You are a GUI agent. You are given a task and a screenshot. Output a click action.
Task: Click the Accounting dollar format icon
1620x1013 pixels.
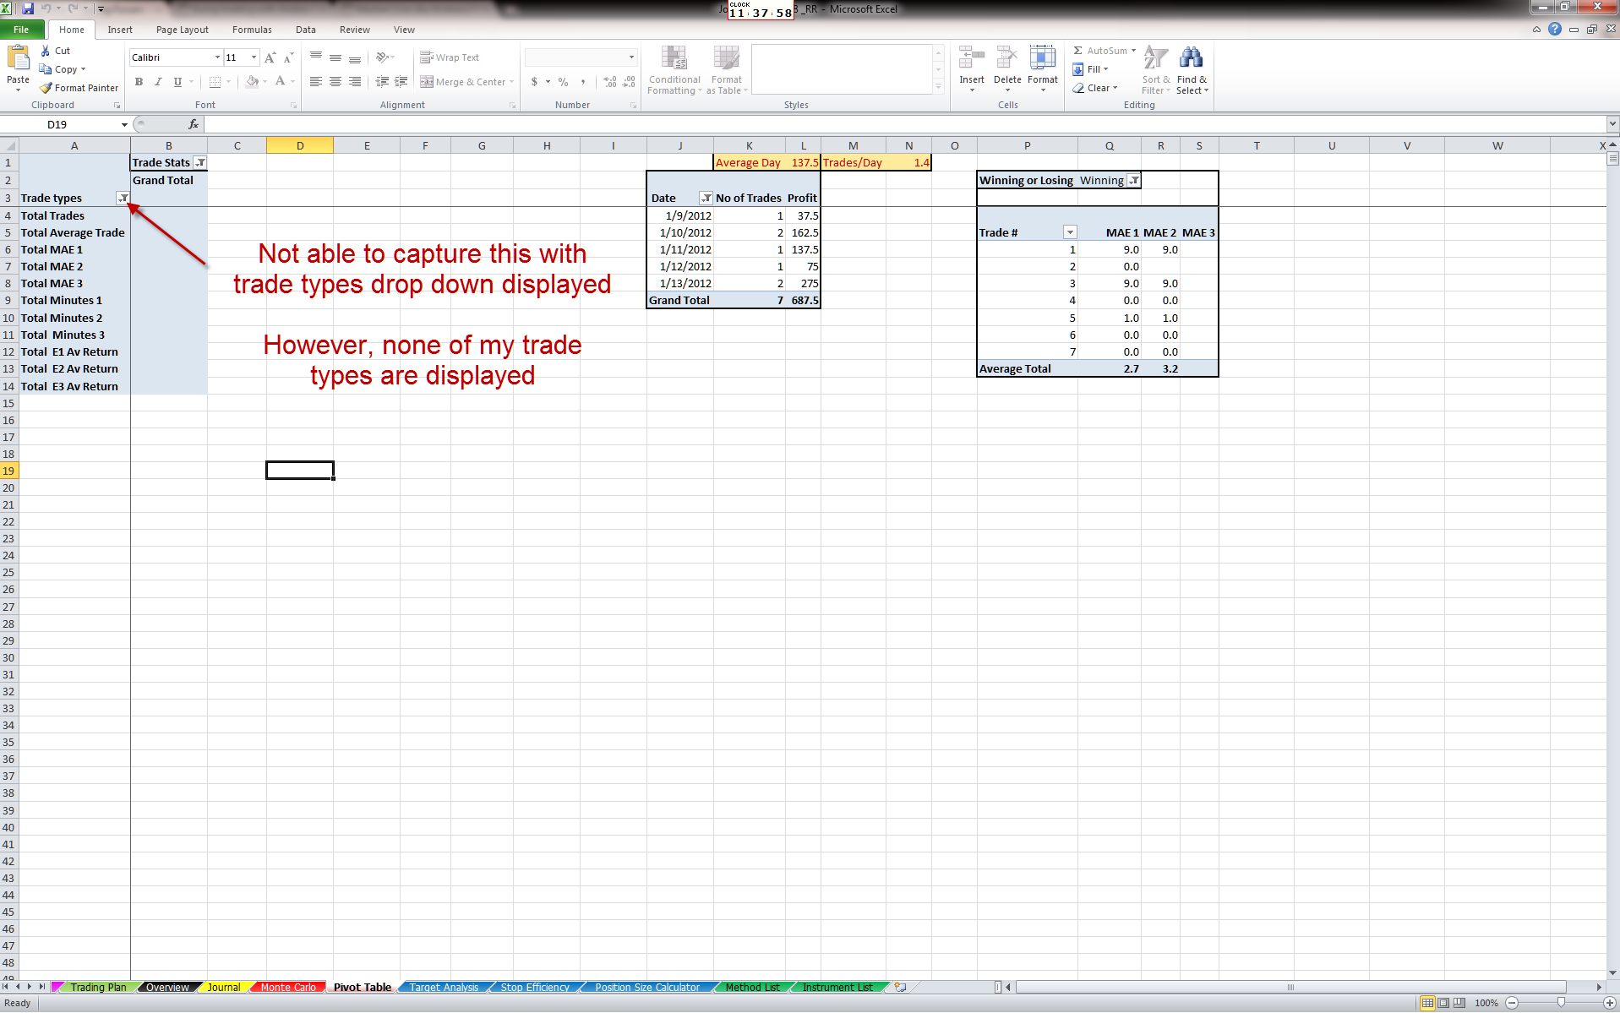[x=534, y=82]
